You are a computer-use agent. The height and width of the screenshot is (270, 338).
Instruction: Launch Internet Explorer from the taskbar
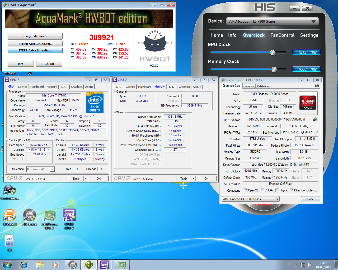(x=24, y=265)
